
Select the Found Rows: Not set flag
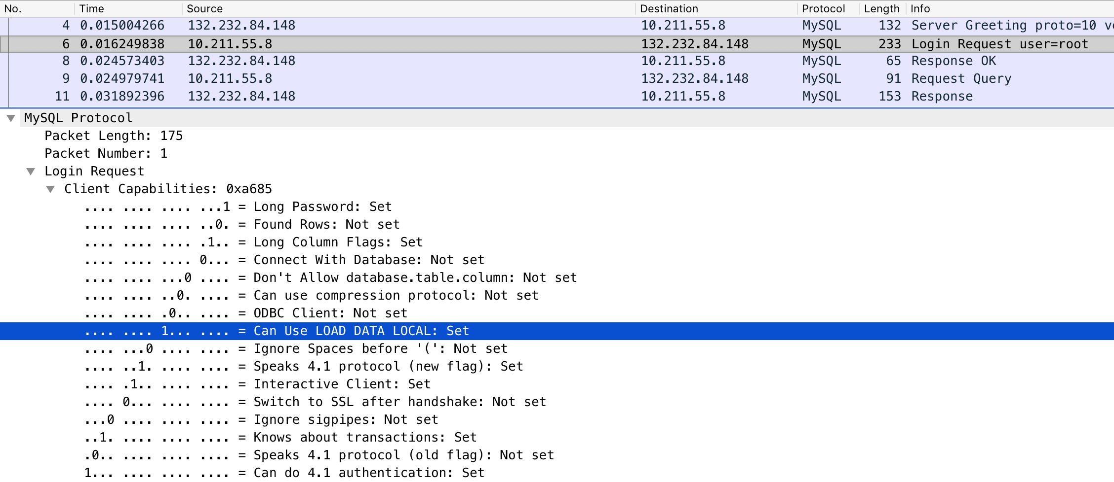pos(242,225)
